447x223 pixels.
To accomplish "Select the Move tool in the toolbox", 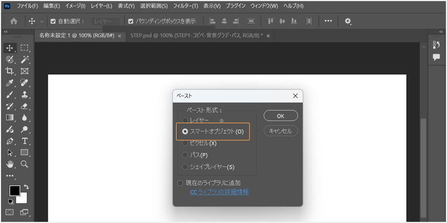I will point(10,48).
